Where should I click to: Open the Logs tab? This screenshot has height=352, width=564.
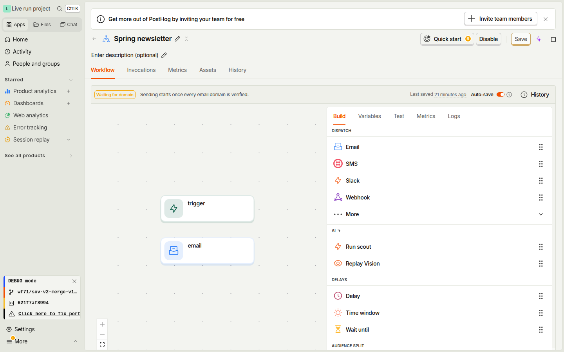tap(454, 116)
